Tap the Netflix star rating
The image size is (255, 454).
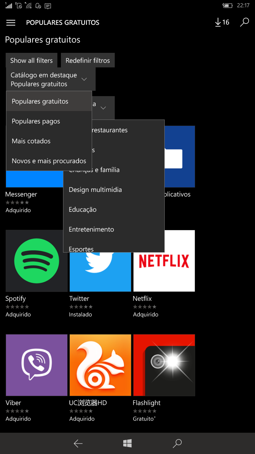point(145,307)
